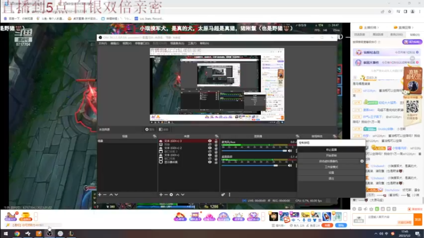Open Mixer panel three-dot menu at bottom
This screenshot has width=424, height=238.
(x=229, y=195)
